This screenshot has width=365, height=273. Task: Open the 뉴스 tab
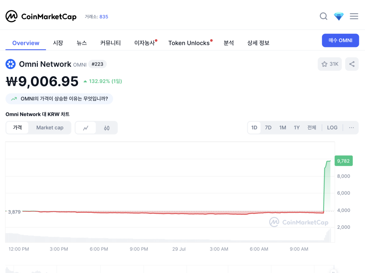tap(82, 43)
